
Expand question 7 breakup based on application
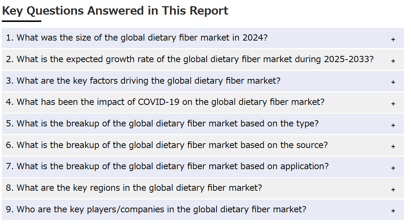[x=203, y=167]
